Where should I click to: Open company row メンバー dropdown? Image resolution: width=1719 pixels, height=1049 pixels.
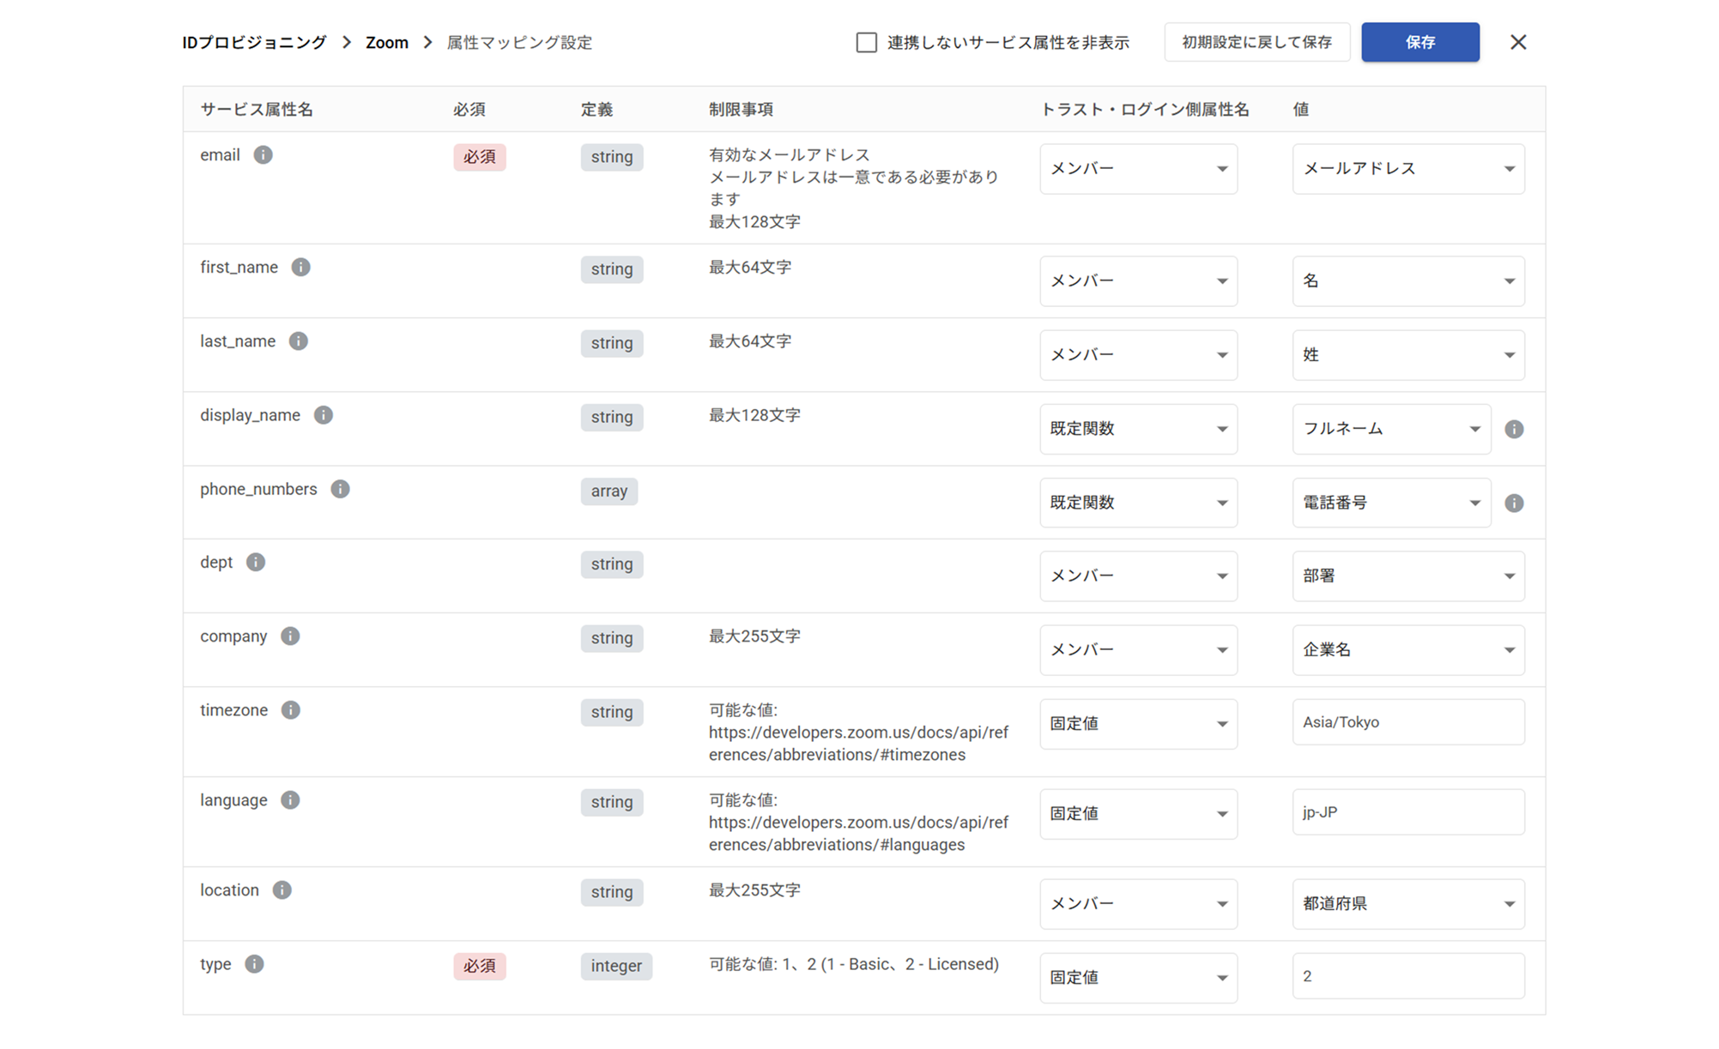[x=1138, y=650]
